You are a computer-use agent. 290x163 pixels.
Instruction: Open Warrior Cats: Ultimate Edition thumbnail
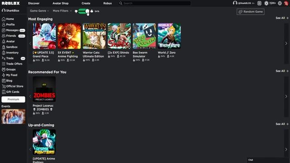click(x=94, y=36)
